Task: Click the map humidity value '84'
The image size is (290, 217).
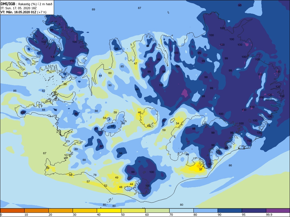Action: 100,76
